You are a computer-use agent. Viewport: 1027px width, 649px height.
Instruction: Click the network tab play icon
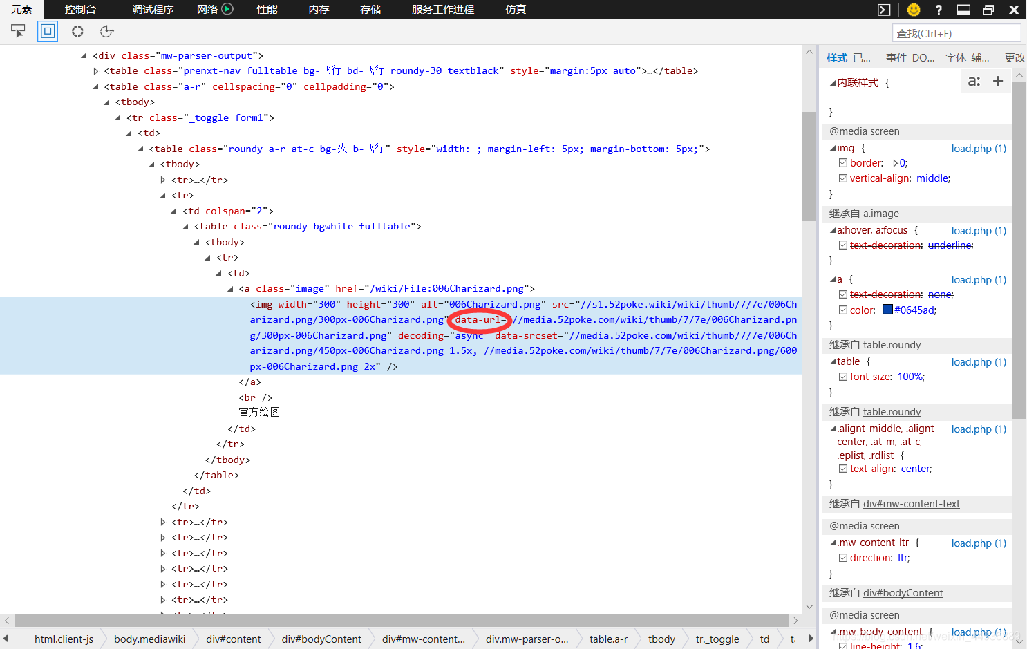coord(227,9)
